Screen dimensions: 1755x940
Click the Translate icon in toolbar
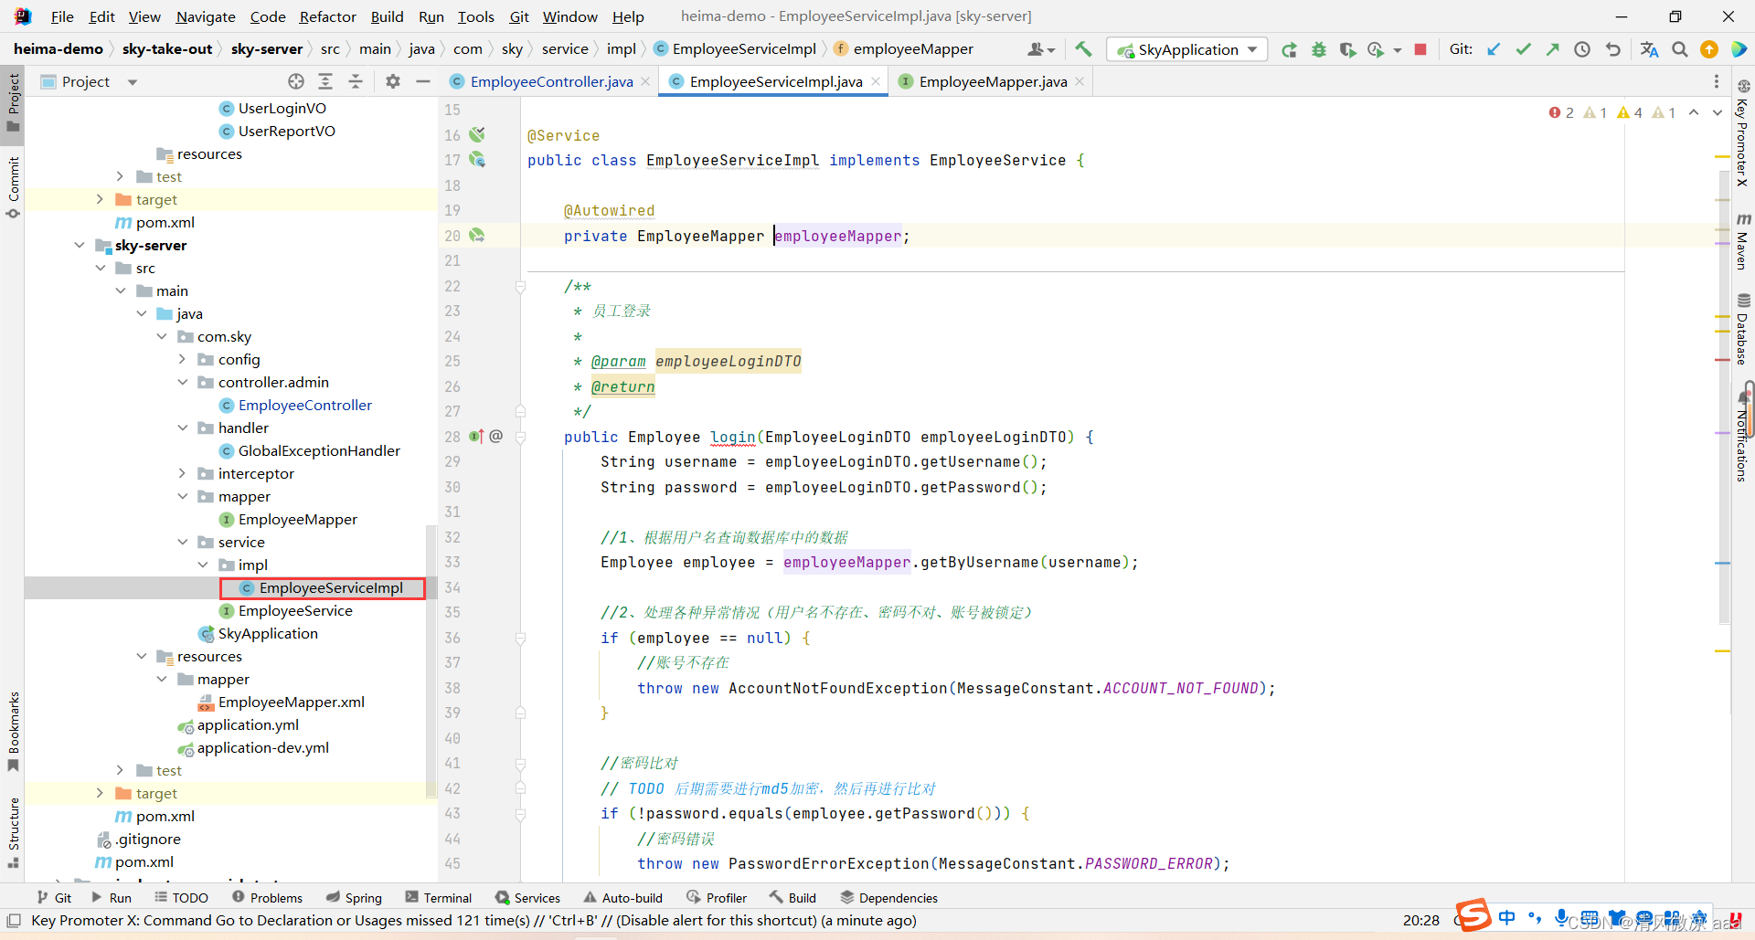coord(1650,49)
